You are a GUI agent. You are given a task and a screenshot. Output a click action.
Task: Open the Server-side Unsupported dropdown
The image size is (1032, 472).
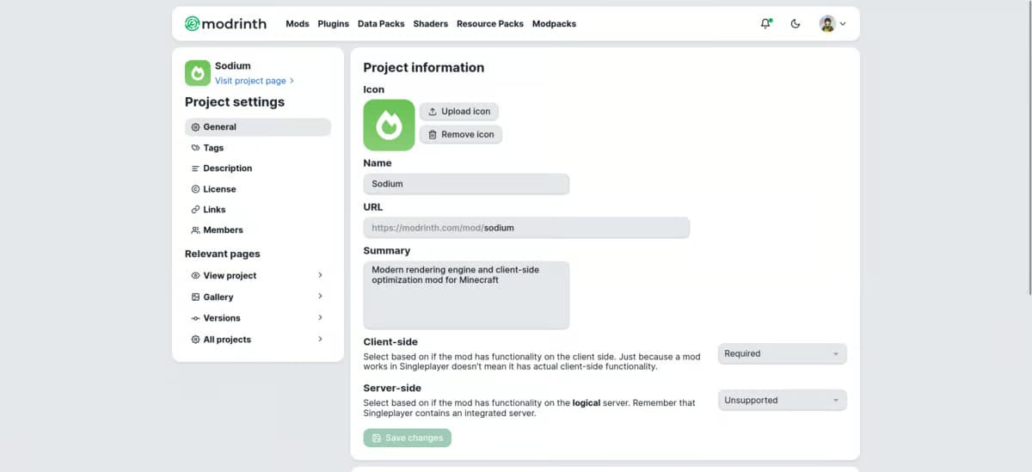pyautogui.click(x=782, y=401)
